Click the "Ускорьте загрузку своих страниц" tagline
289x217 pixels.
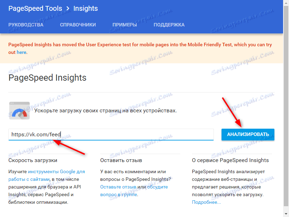tap(105, 111)
